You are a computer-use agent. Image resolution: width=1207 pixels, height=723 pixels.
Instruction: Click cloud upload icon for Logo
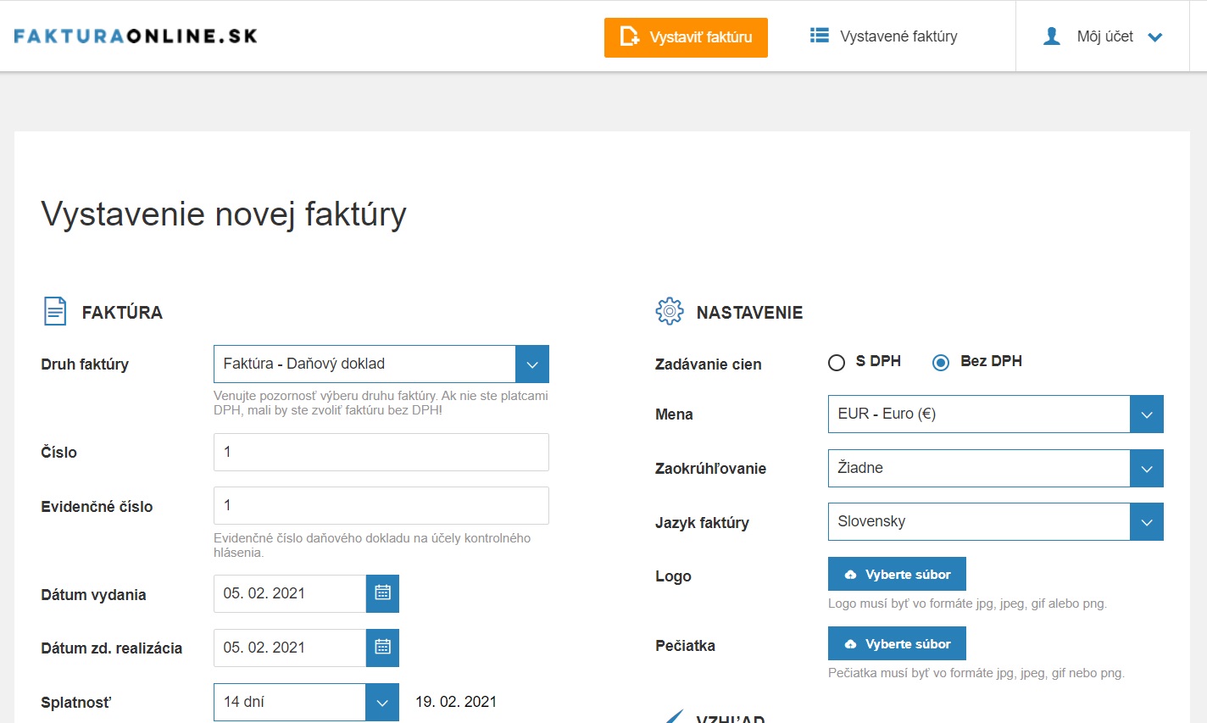point(850,575)
